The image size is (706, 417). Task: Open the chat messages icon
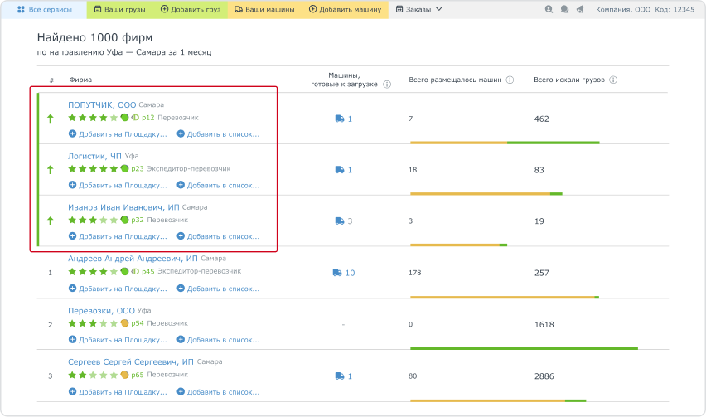pyautogui.click(x=564, y=10)
